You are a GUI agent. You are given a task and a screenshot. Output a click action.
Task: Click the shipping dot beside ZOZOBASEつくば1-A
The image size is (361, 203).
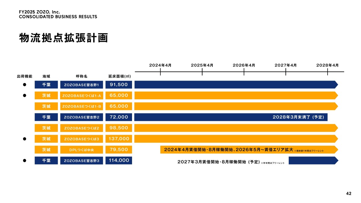[x=25, y=96]
